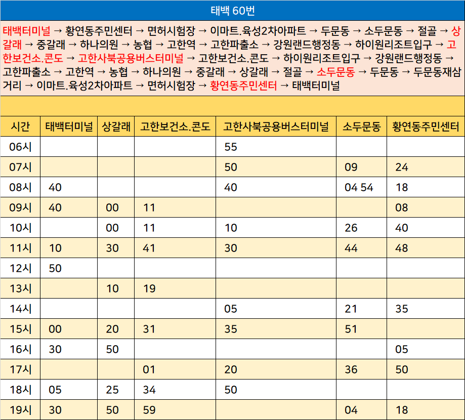Click the '소두문동' column header
465x420 pixels.
(361, 127)
